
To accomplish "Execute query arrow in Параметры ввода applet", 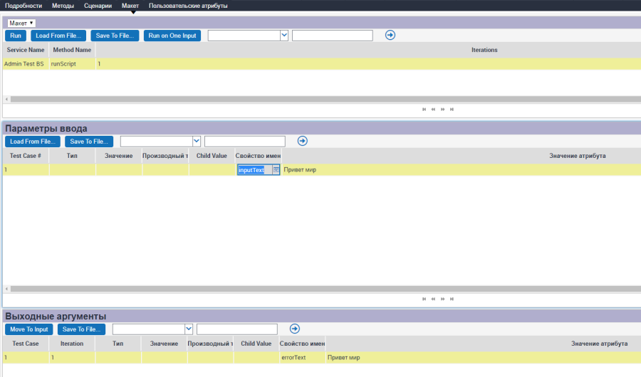I will [303, 141].
